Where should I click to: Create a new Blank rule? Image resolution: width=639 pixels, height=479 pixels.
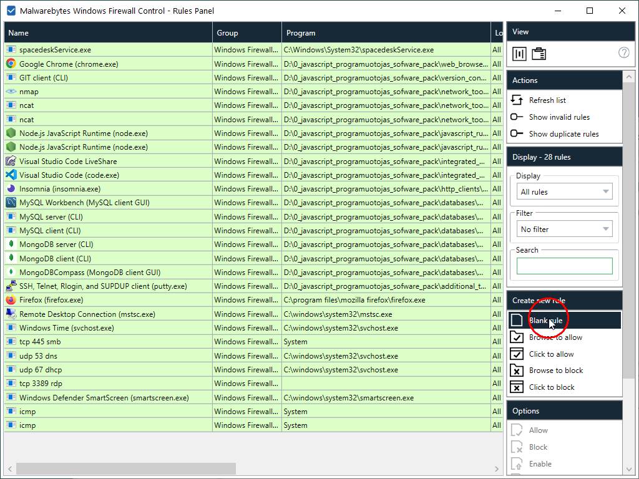[545, 321]
